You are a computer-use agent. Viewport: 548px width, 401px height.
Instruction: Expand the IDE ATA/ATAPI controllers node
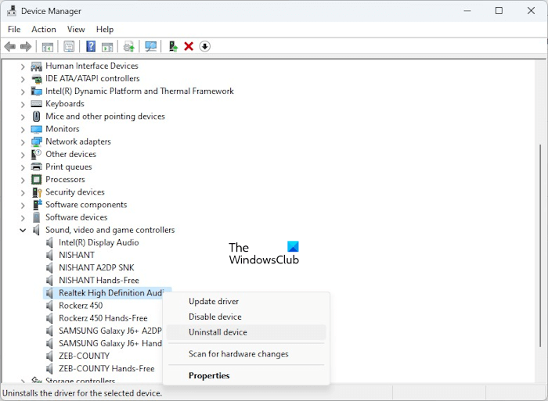pos(23,79)
